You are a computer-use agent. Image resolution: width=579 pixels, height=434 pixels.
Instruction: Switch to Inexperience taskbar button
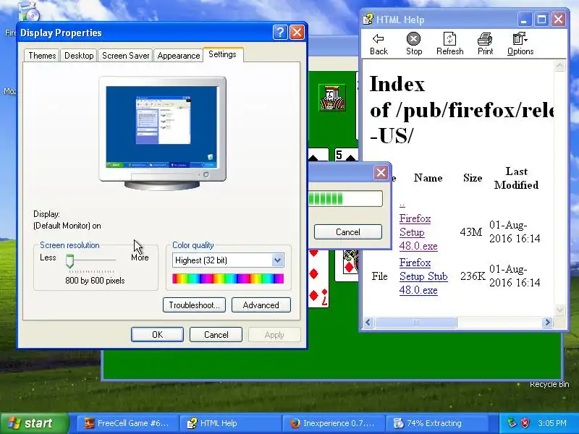click(x=334, y=423)
